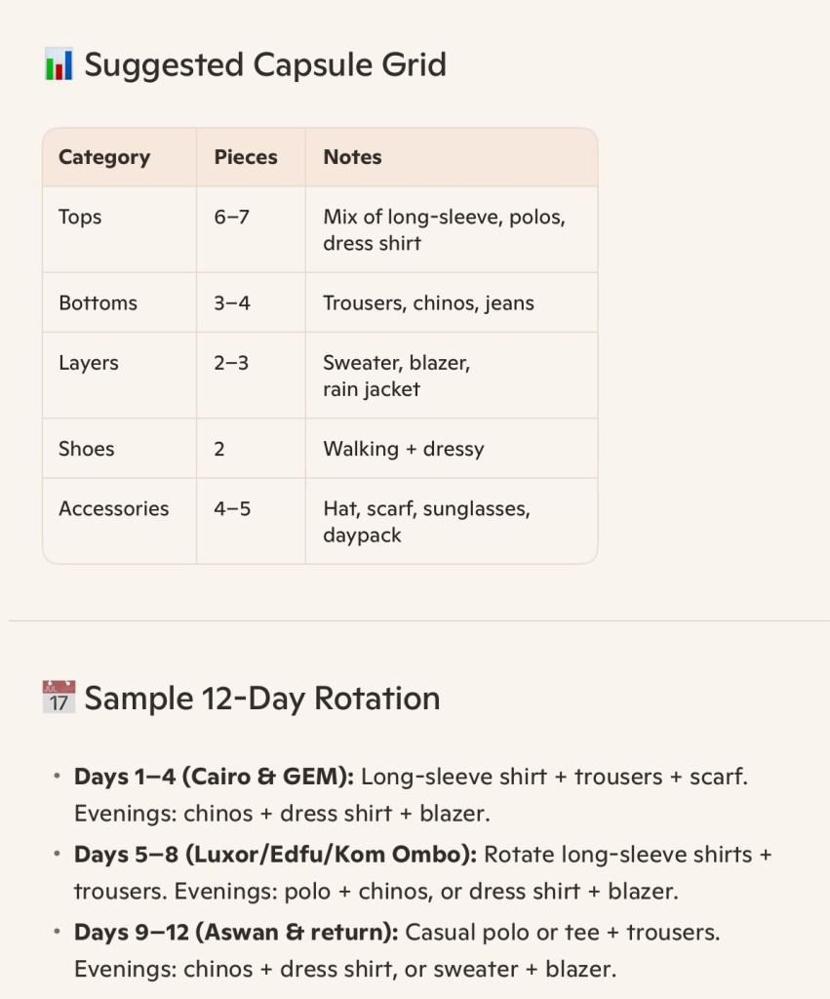The image size is (830, 999).
Task: Select the Tops row label
Action: point(80,217)
